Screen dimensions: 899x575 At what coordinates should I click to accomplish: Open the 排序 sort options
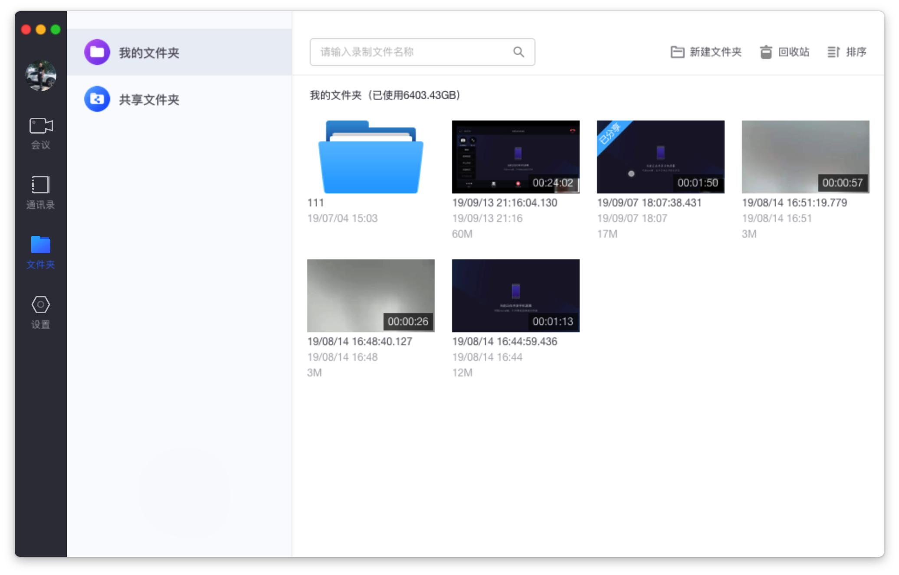pyautogui.click(x=847, y=52)
